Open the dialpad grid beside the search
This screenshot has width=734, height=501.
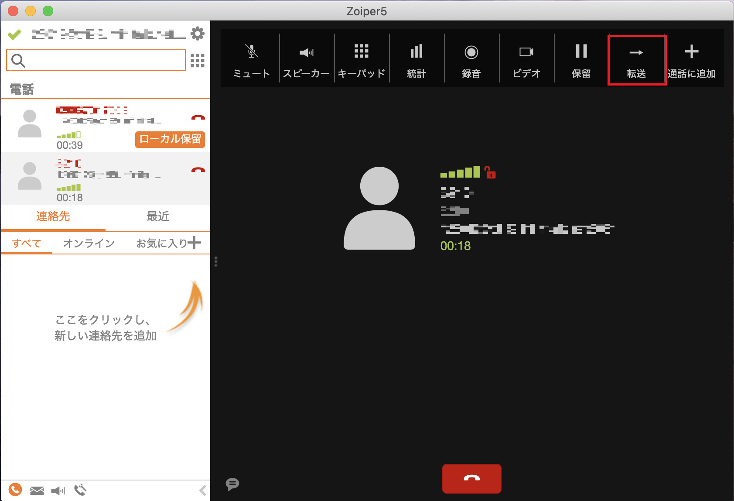coord(198,60)
